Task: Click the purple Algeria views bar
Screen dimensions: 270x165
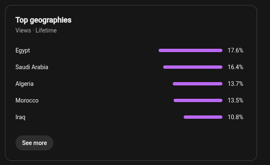Action: (x=197, y=84)
